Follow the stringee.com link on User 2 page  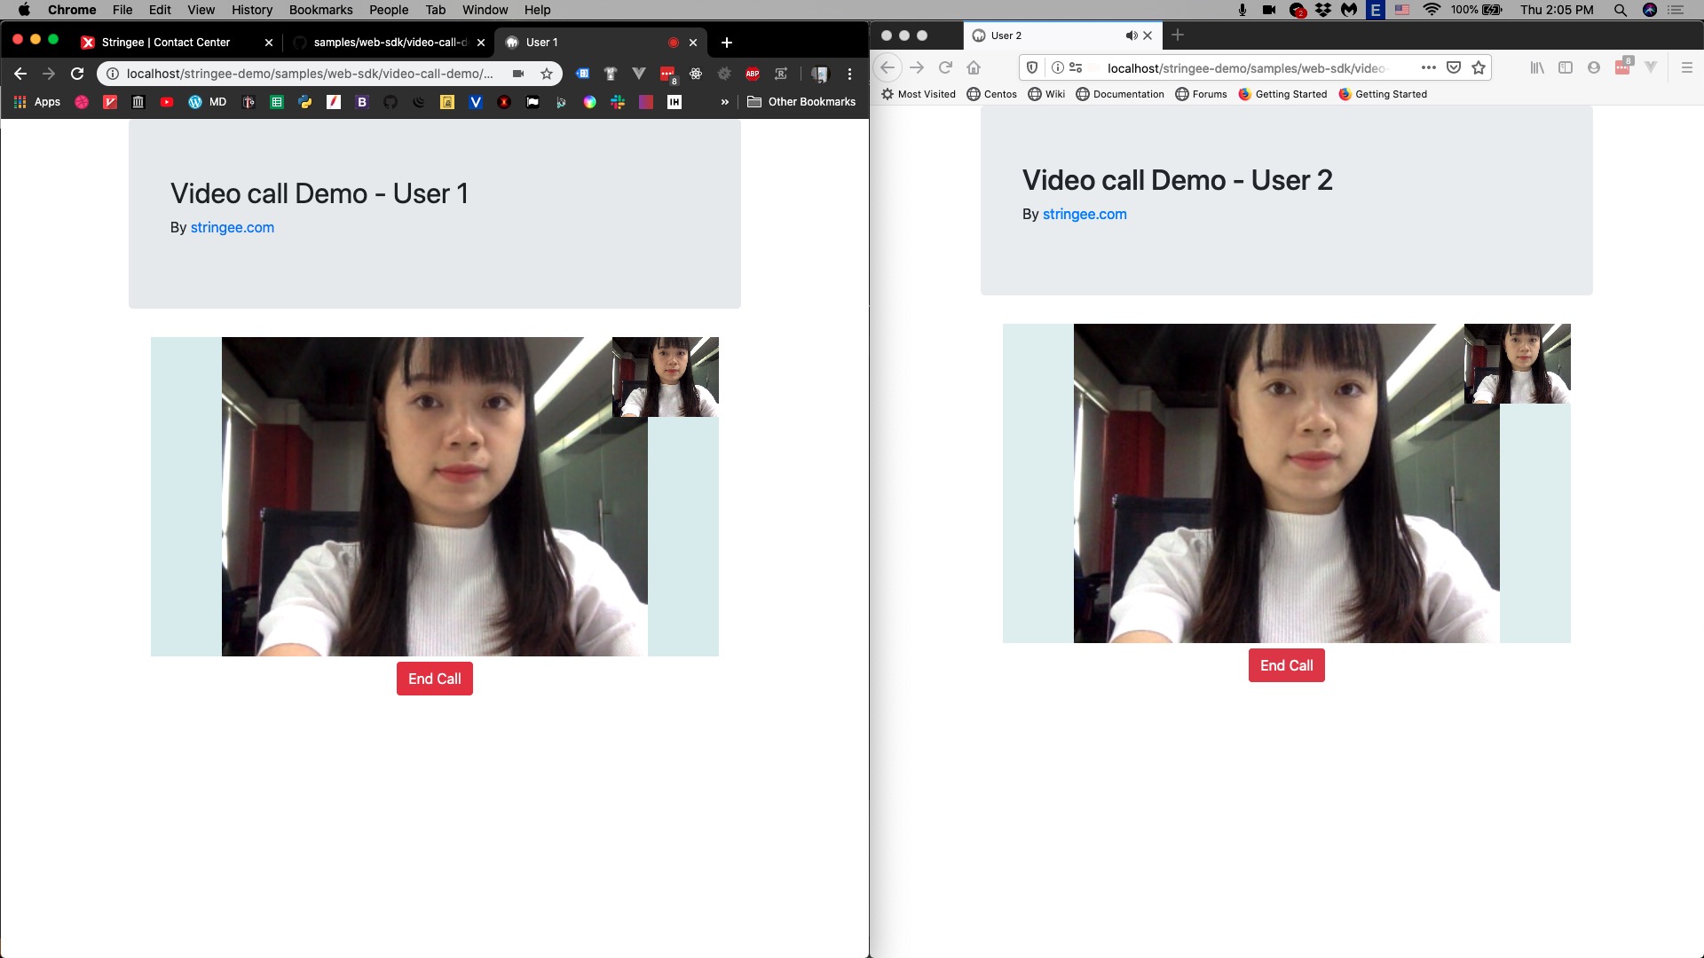point(1085,214)
